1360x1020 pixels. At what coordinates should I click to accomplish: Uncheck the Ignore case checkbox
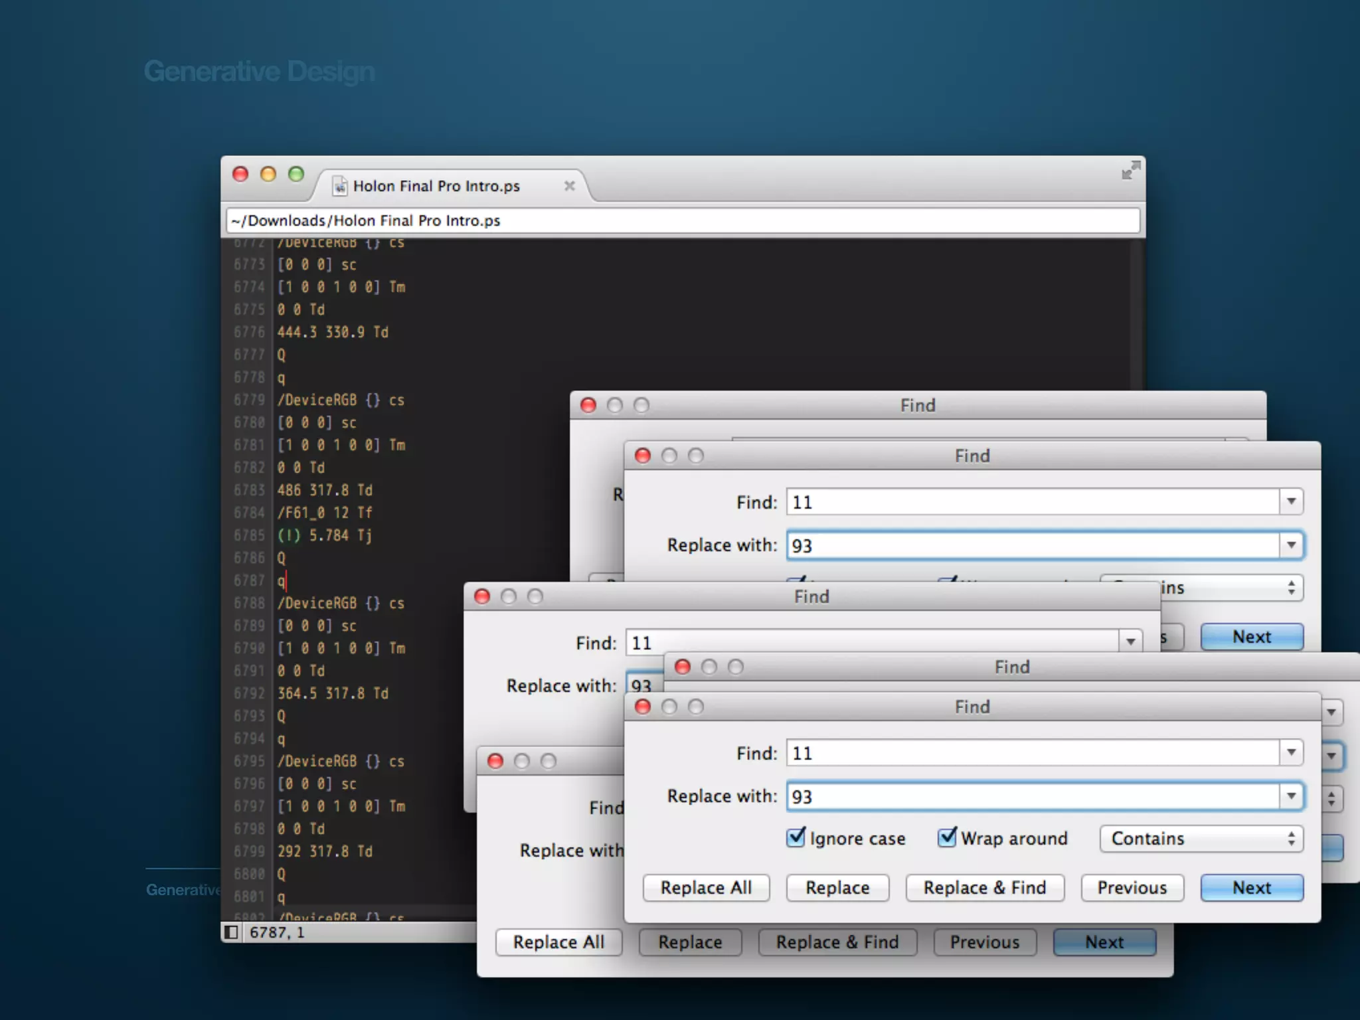(x=796, y=837)
